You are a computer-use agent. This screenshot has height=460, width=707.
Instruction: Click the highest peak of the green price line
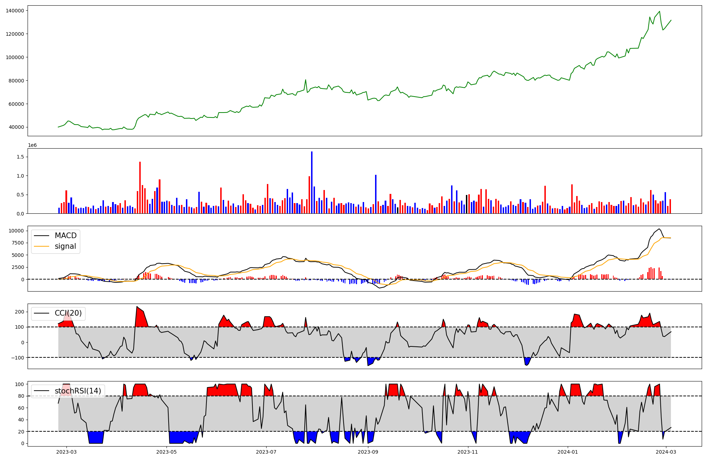(x=659, y=11)
